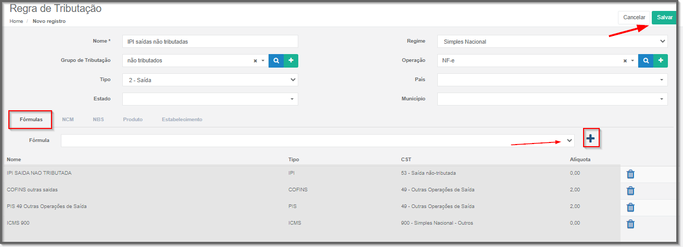The height and width of the screenshot is (247, 683).
Task: Expand the Tipo dropdown
Action: click(x=210, y=80)
